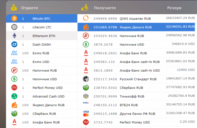Viewport: 197px width, 128px height.
Task: Click the reserve '3.29 USD'
Action: tap(187, 122)
